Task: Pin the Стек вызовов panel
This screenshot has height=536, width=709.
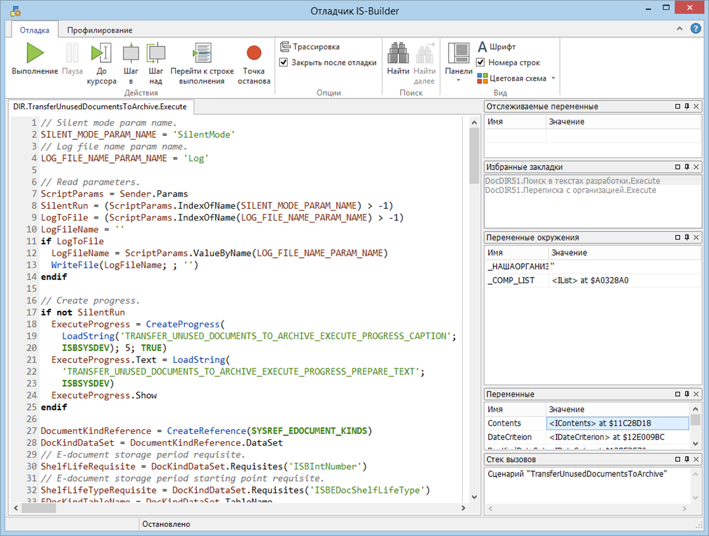Action: (687, 459)
